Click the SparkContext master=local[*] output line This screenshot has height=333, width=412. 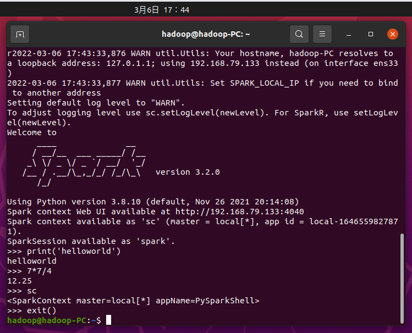click(133, 301)
